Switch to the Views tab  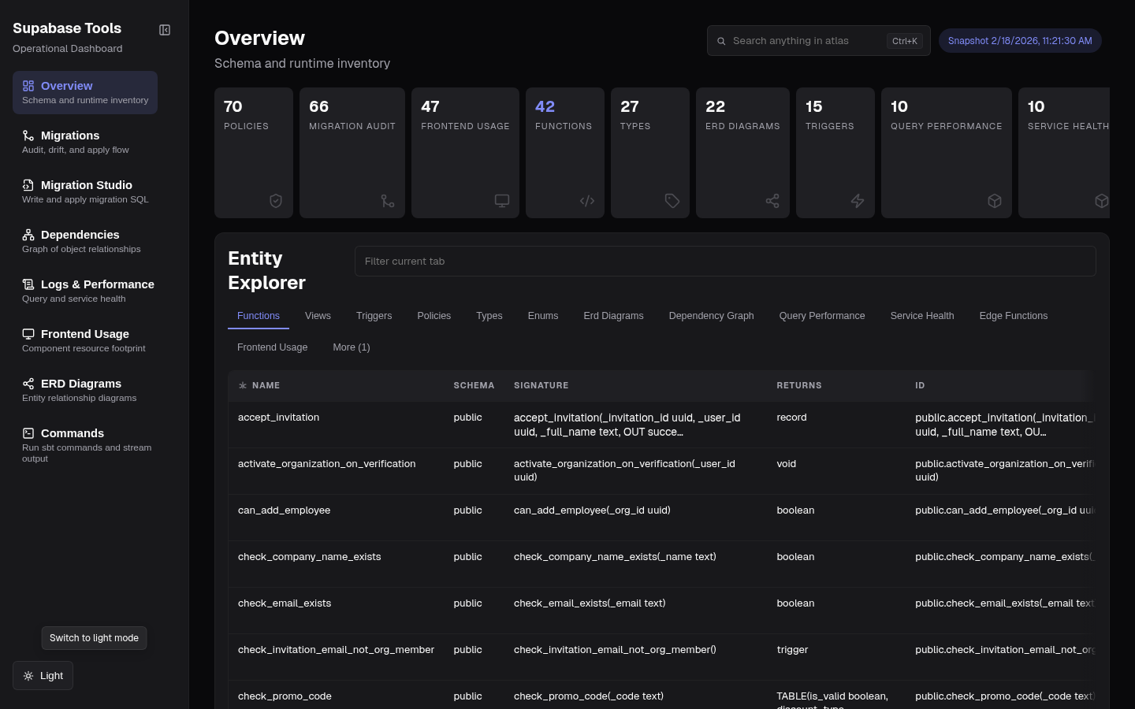pos(318,316)
